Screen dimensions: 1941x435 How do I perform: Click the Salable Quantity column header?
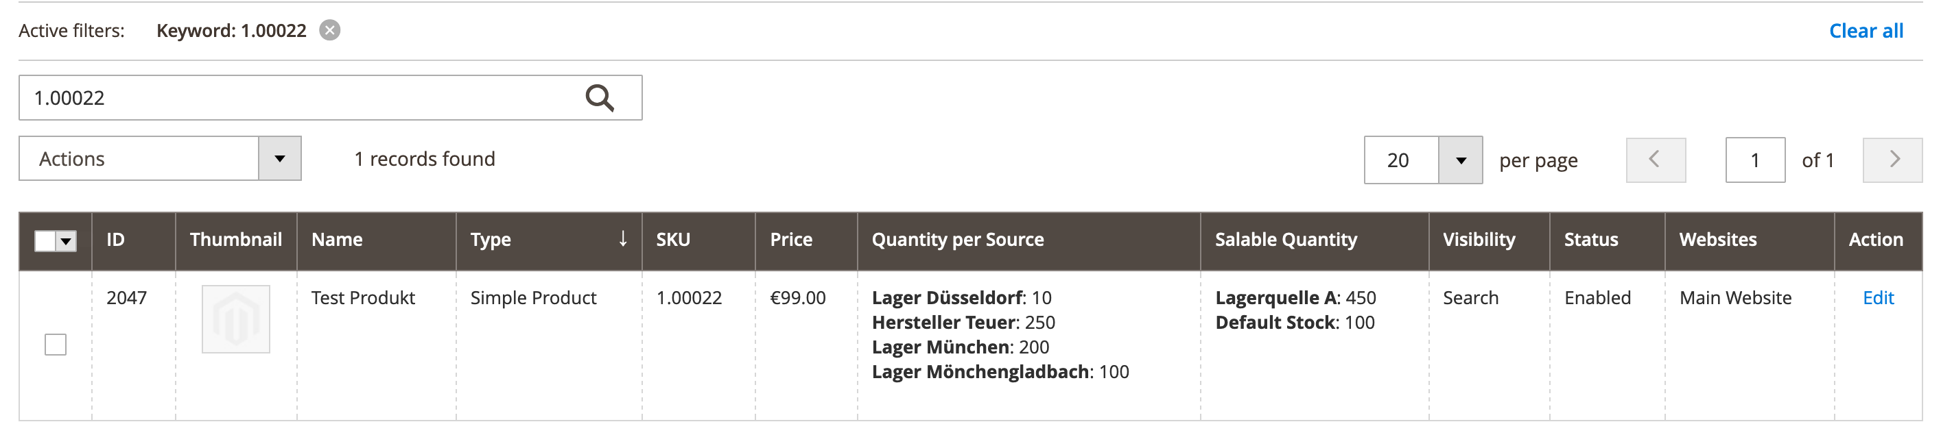pyautogui.click(x=1286, y=239)
